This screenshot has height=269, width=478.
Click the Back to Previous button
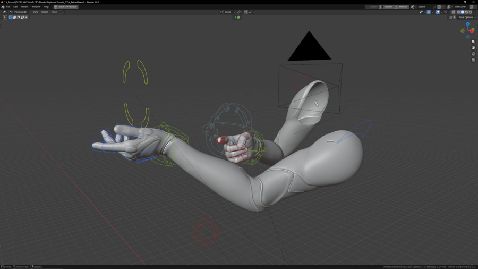coord(66,7)
